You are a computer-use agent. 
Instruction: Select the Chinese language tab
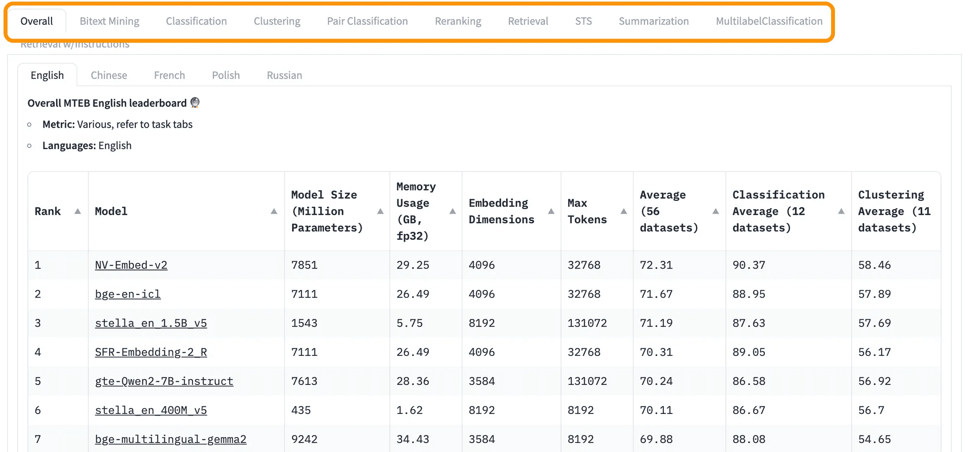[x=109, y=75]
